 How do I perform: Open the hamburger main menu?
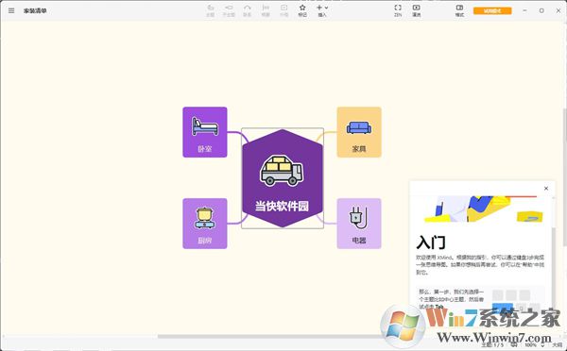coord(11,10)
